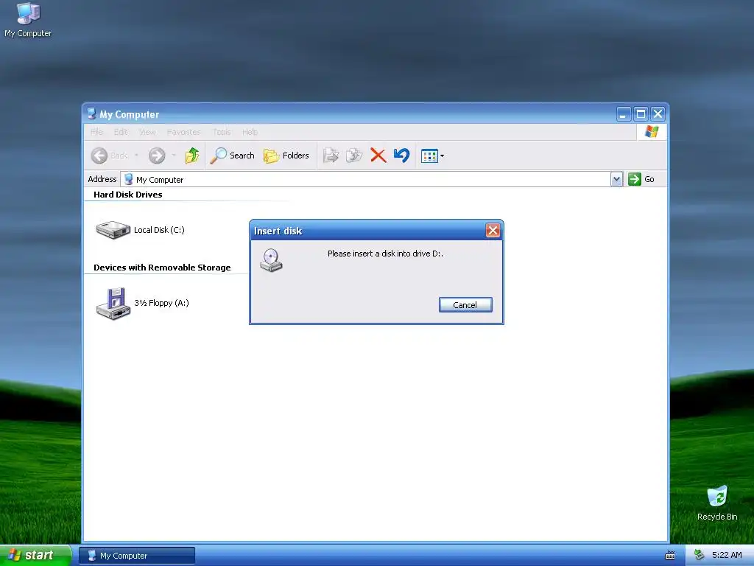Click the blue Undo icon
The height and width of the screenshot is (566, 754).
(401, 155)
